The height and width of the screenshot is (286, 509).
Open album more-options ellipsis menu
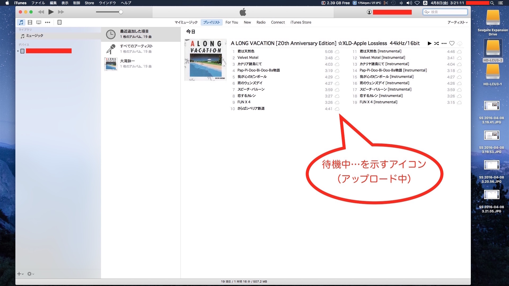click(x=444, y=43)
